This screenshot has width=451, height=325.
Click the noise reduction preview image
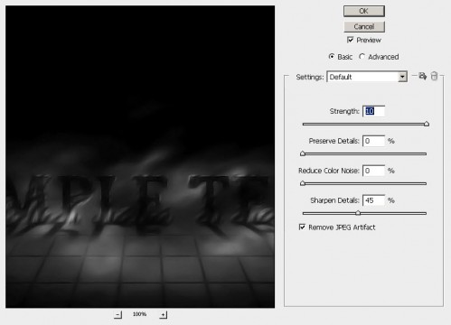click(140, 156)
